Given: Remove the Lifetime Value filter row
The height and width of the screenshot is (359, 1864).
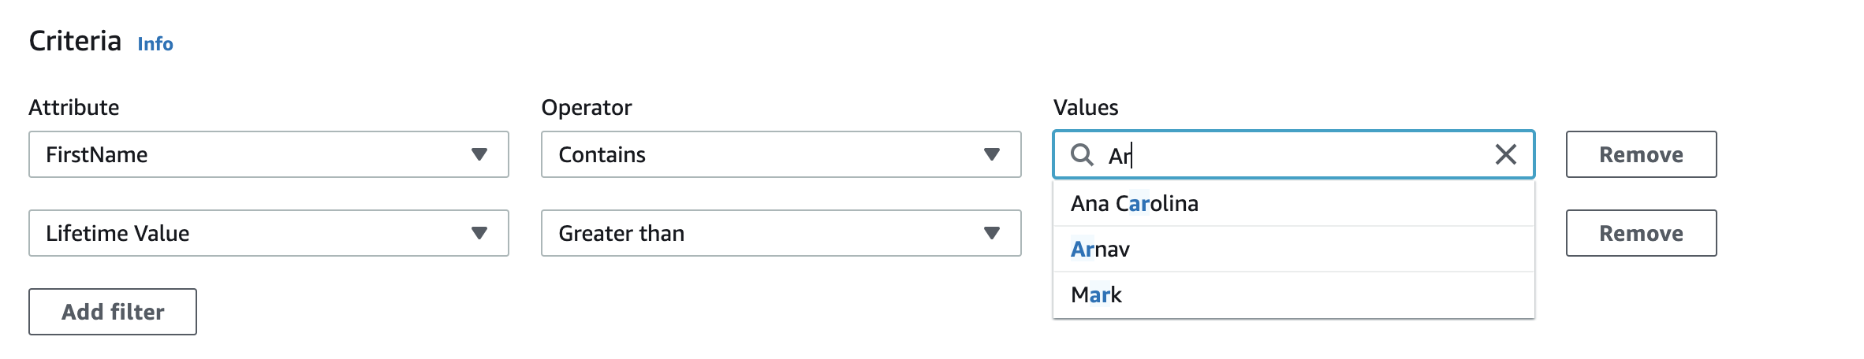Looking at the screenshot, I should (x=1640, y=234).
